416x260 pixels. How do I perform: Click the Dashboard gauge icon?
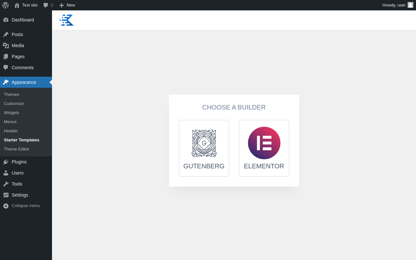[6, 20]
